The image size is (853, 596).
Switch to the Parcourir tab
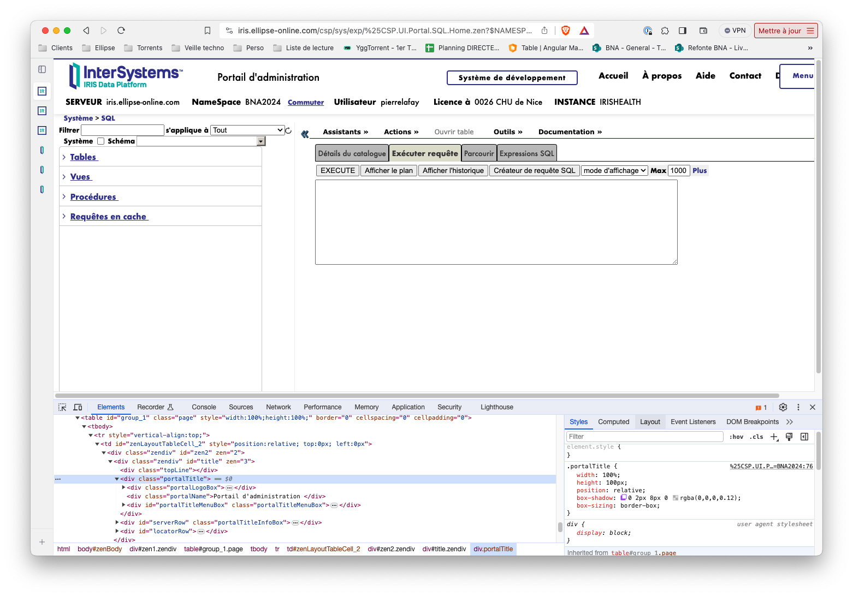478,154
